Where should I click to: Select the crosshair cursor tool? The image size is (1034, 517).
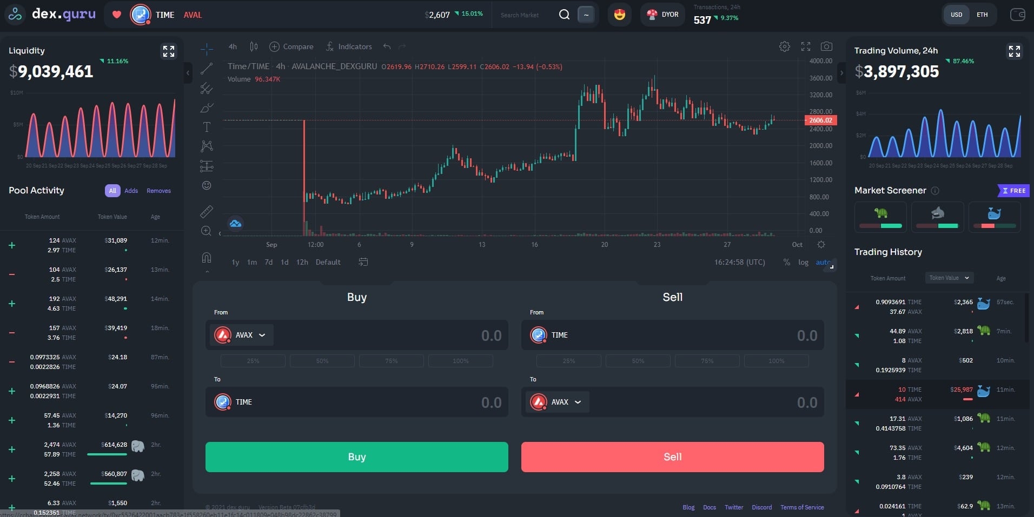click(207, 50)
